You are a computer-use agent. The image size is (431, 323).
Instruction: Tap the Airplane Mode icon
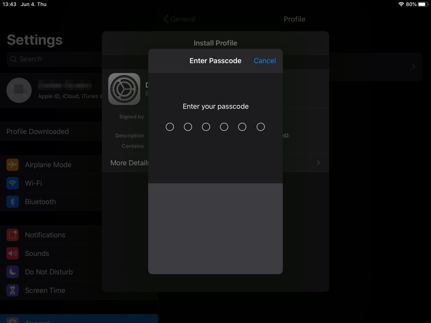(x=13, y=165)
